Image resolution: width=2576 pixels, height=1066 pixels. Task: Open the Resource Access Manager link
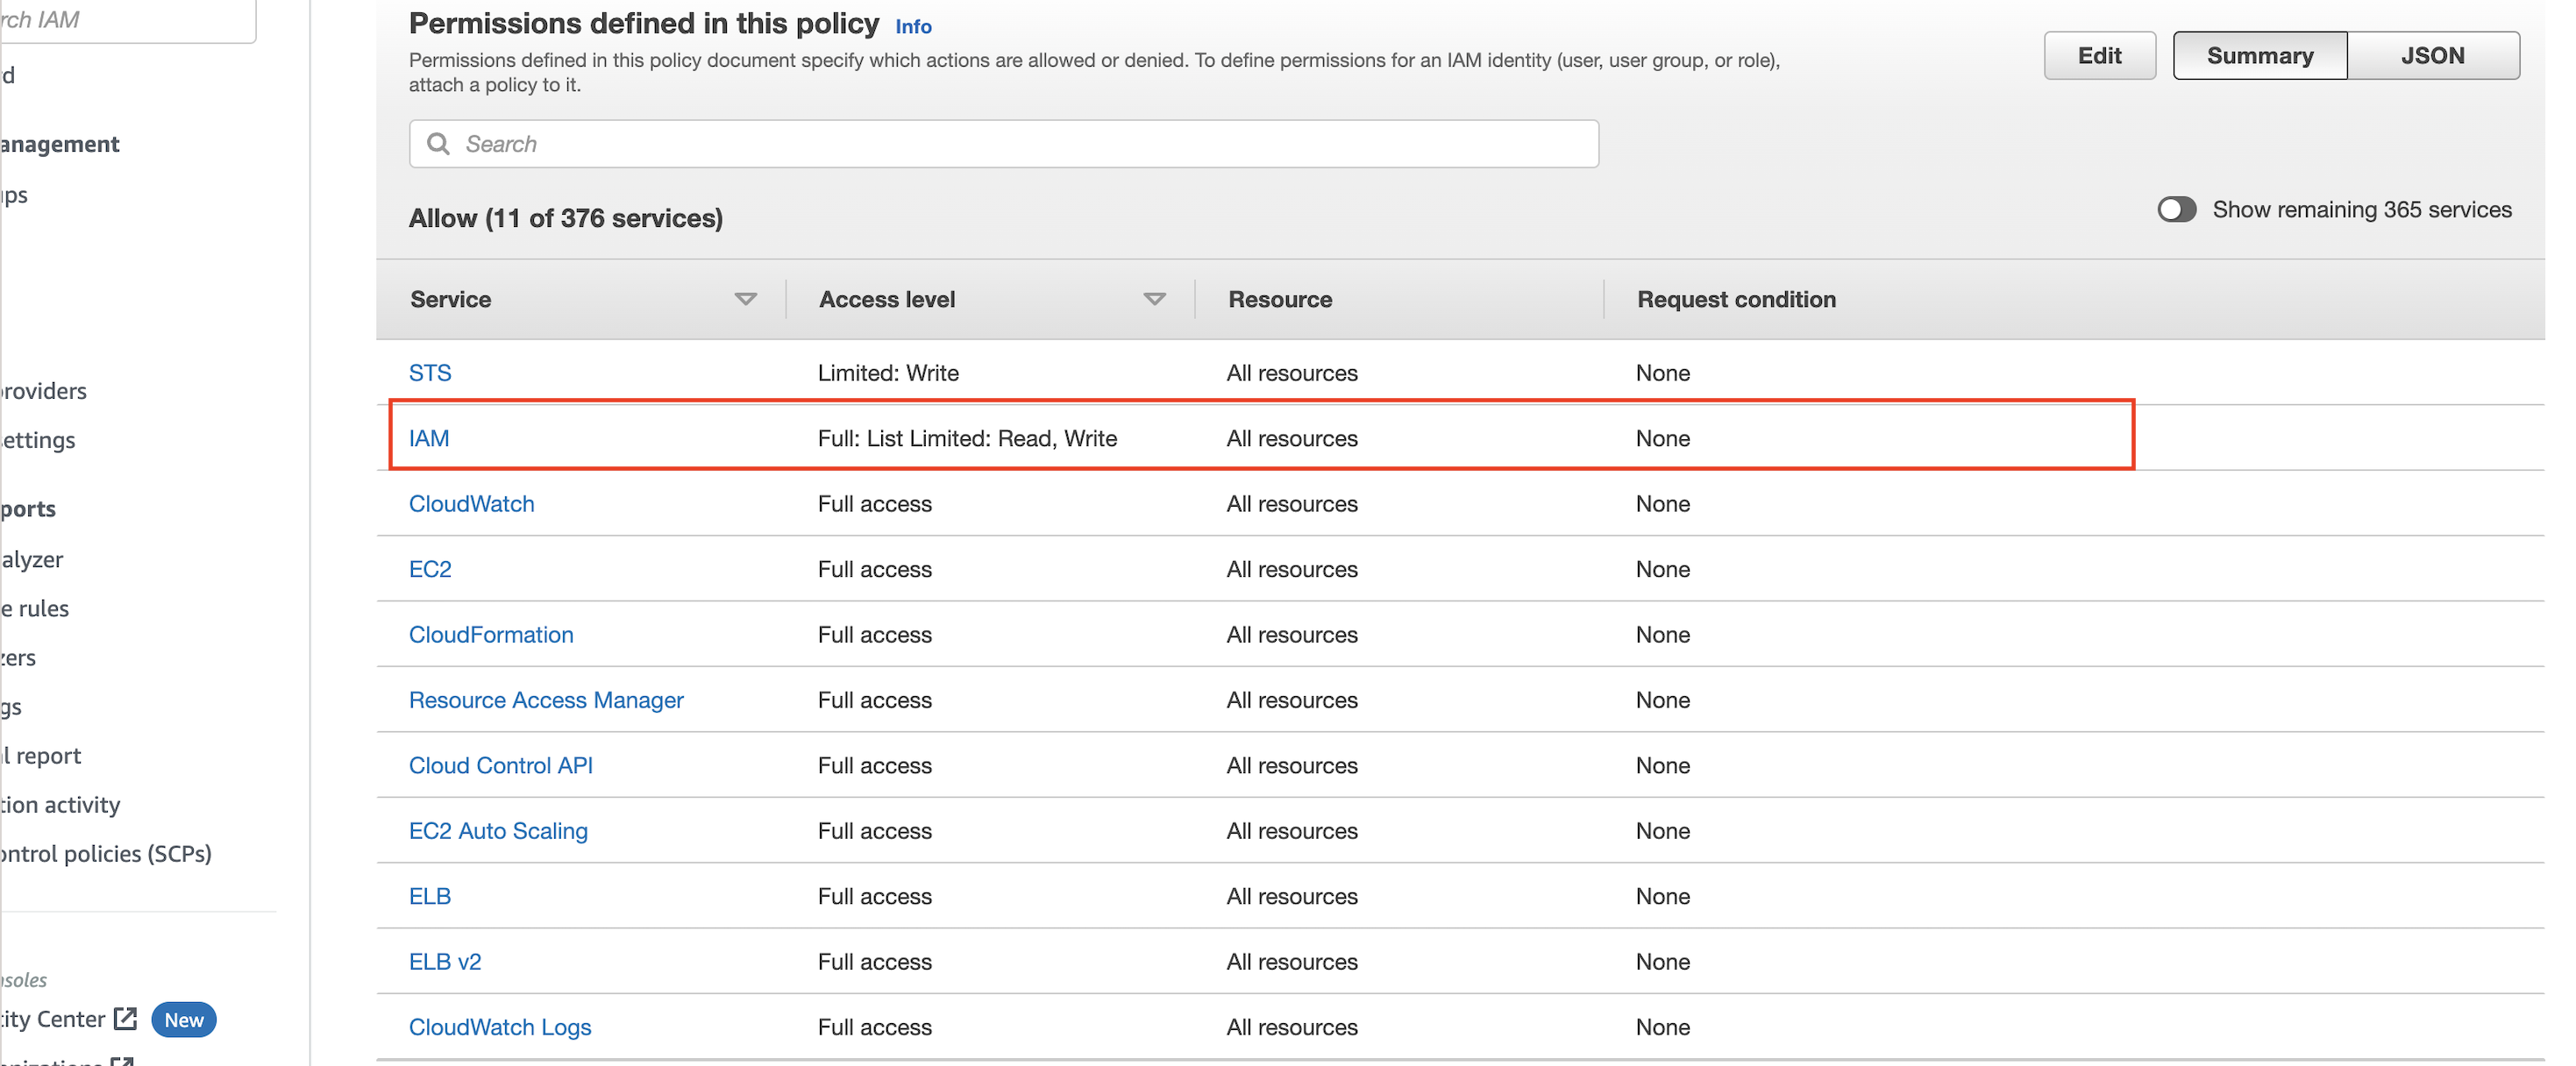[546, 700]
